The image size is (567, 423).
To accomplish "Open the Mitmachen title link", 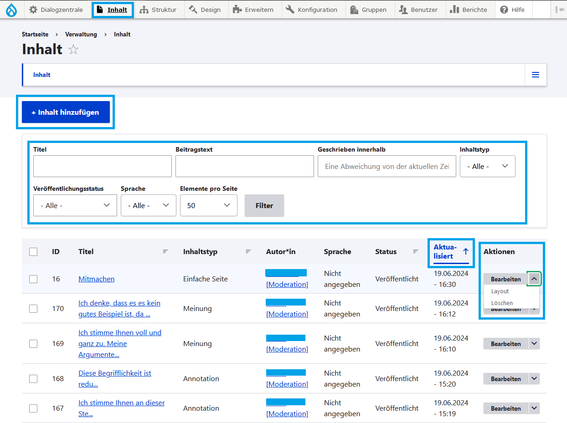I will (x=97, y=279).
